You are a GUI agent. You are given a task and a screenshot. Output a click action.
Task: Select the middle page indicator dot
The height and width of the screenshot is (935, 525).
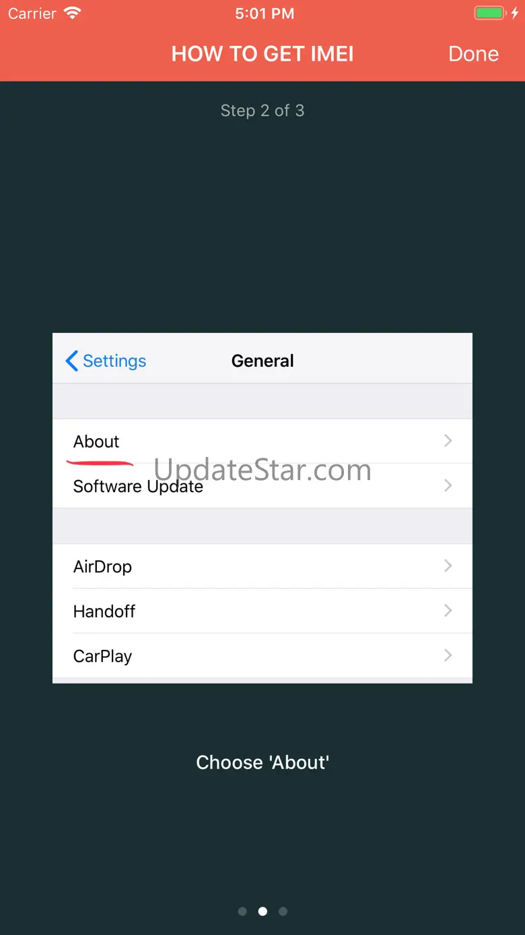[262, 911]
